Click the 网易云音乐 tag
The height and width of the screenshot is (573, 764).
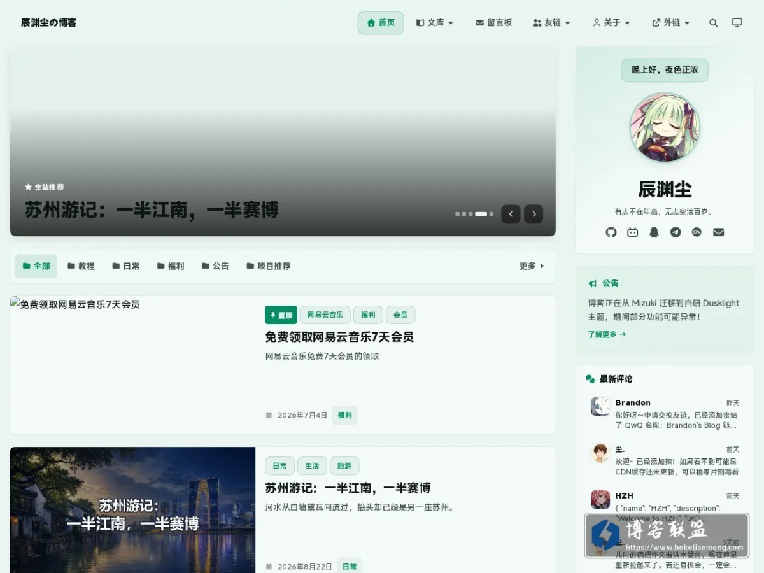(x=325, y=315)
